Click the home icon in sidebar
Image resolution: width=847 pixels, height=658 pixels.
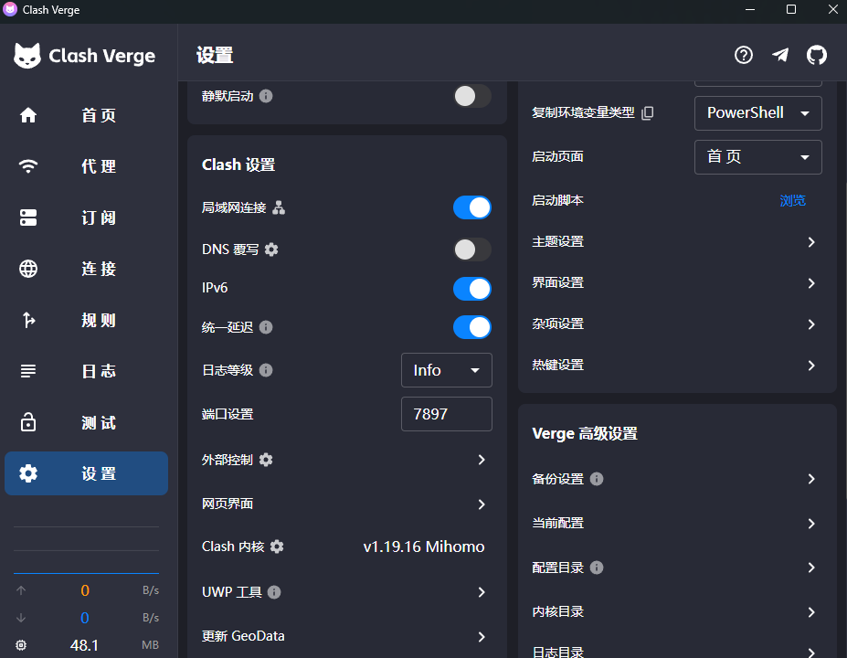28,115
